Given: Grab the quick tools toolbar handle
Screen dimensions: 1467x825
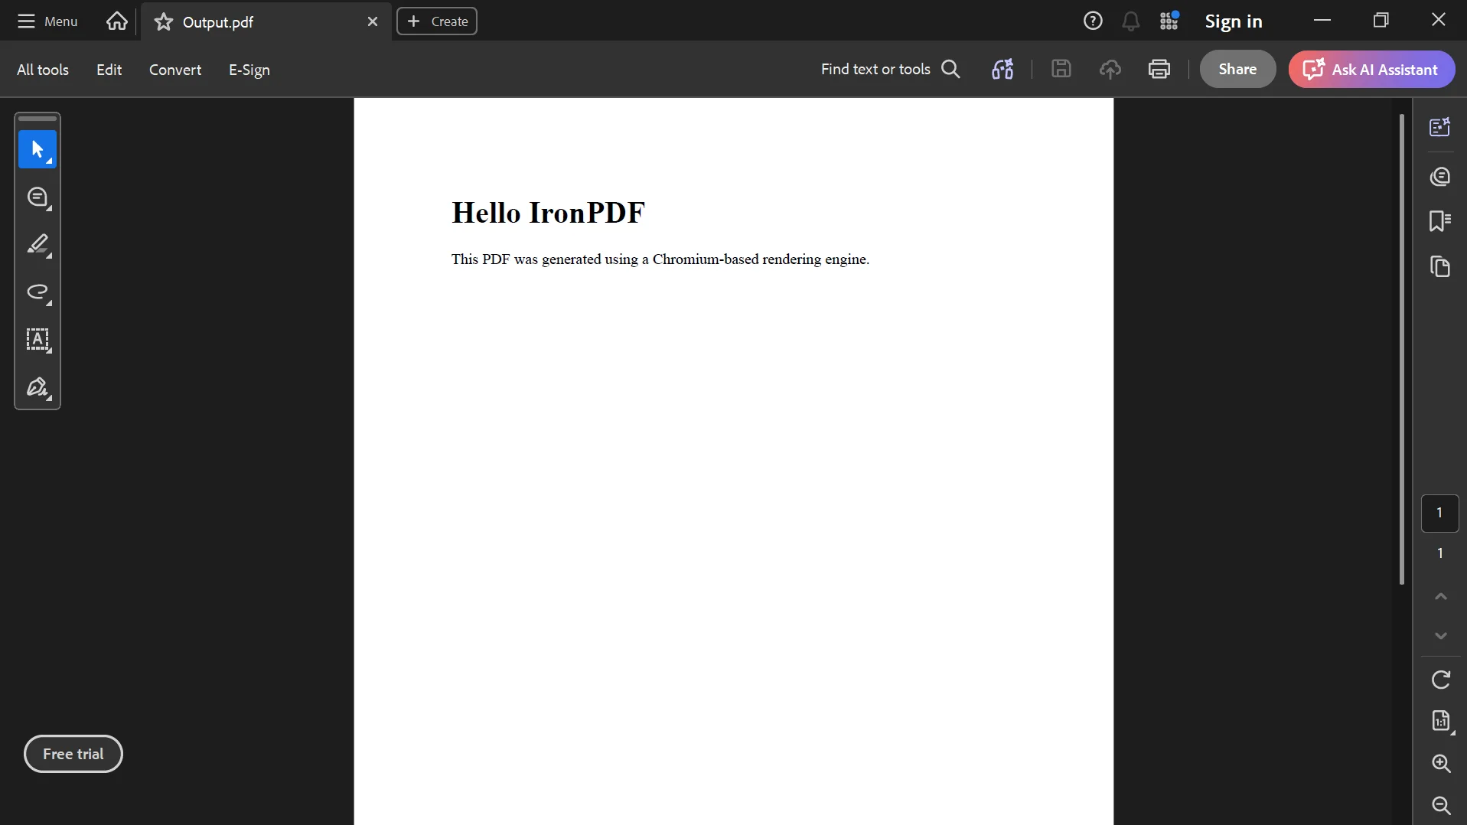Looking at the screenshot, I should [x=37, y=119].
